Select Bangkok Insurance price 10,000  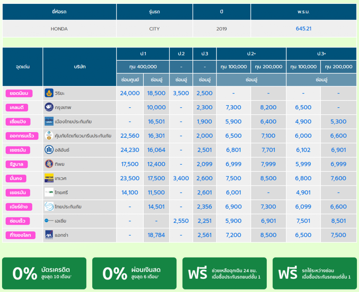(x=156, y=107)
